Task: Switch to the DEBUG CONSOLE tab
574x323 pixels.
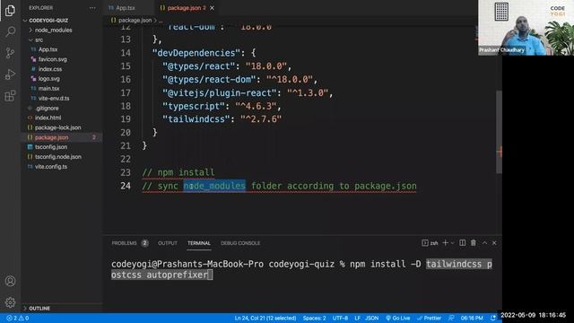Action: 240,243
